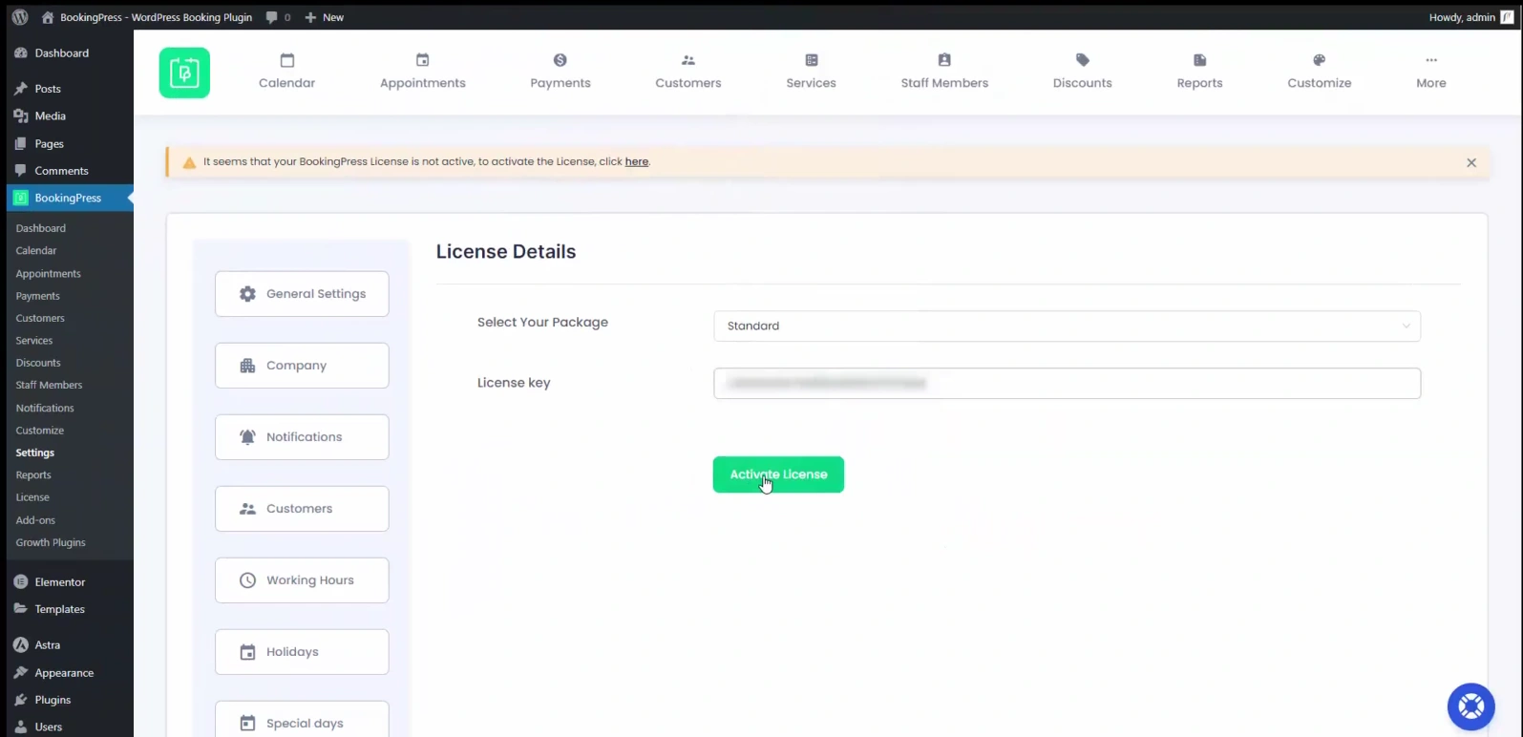Dismiss the license warning banner
The image size is (1523, 737).
point(1470,162)
